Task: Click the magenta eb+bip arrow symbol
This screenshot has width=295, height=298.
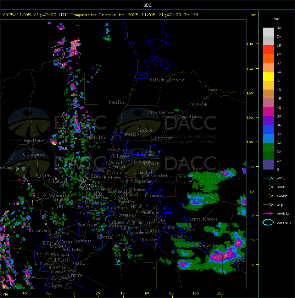Action: pyautogui.click(x=268, y=214)
